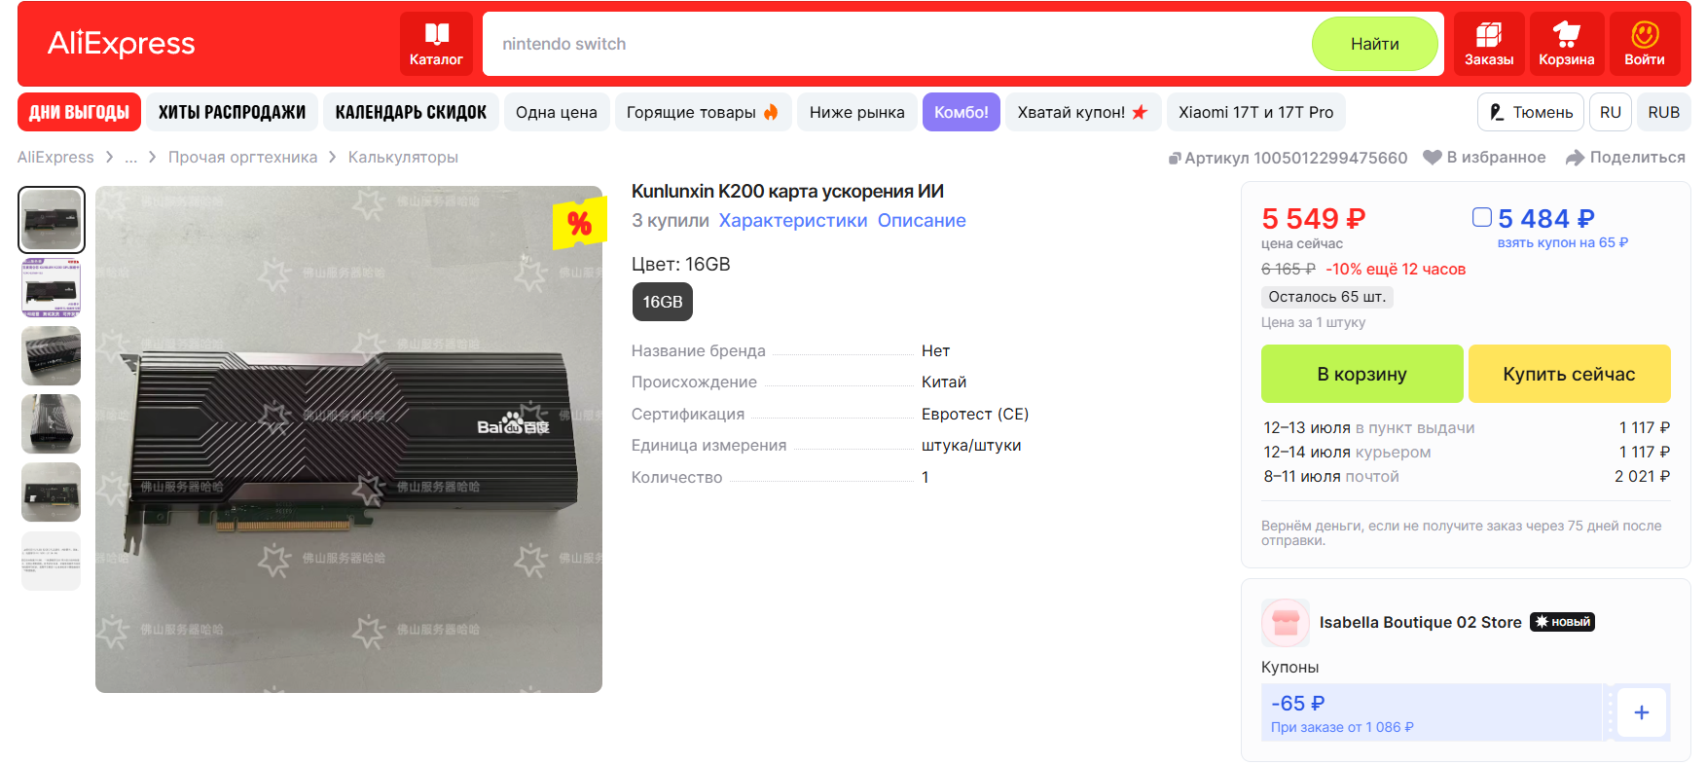Open the RUB currency selector
Viewport: 1706px width, 765px height.
point(1664,112)
